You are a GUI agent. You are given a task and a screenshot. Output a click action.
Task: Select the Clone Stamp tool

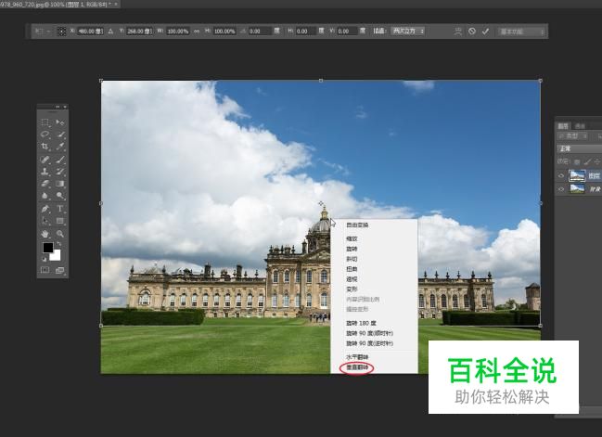point(45,172)
